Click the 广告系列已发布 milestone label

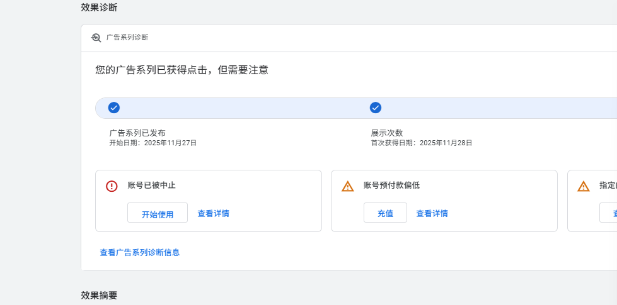coord(137,133)
